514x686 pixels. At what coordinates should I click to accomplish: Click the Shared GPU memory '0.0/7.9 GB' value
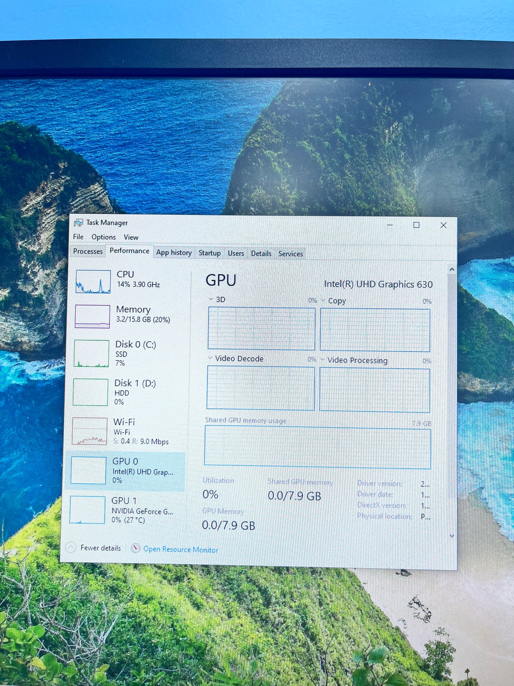tap(295, 496)
